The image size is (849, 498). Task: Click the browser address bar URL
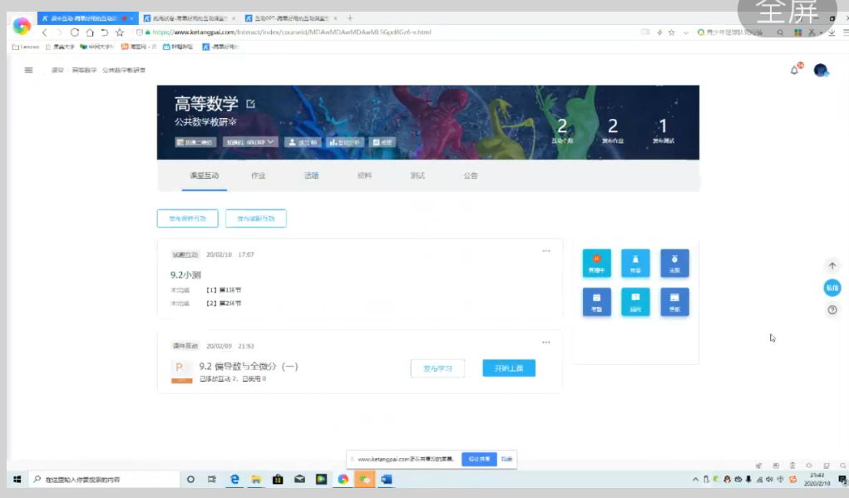291,32
